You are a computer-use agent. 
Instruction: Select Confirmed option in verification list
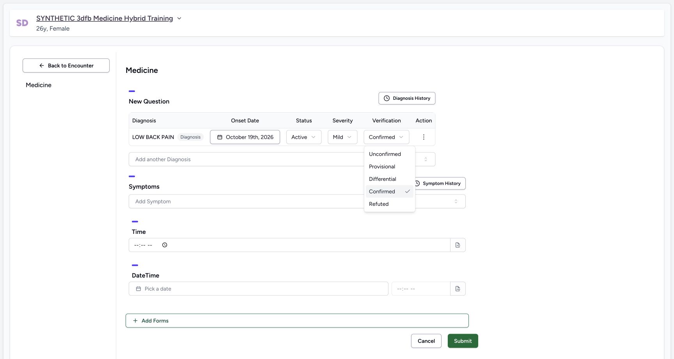[x=389, y=191]
